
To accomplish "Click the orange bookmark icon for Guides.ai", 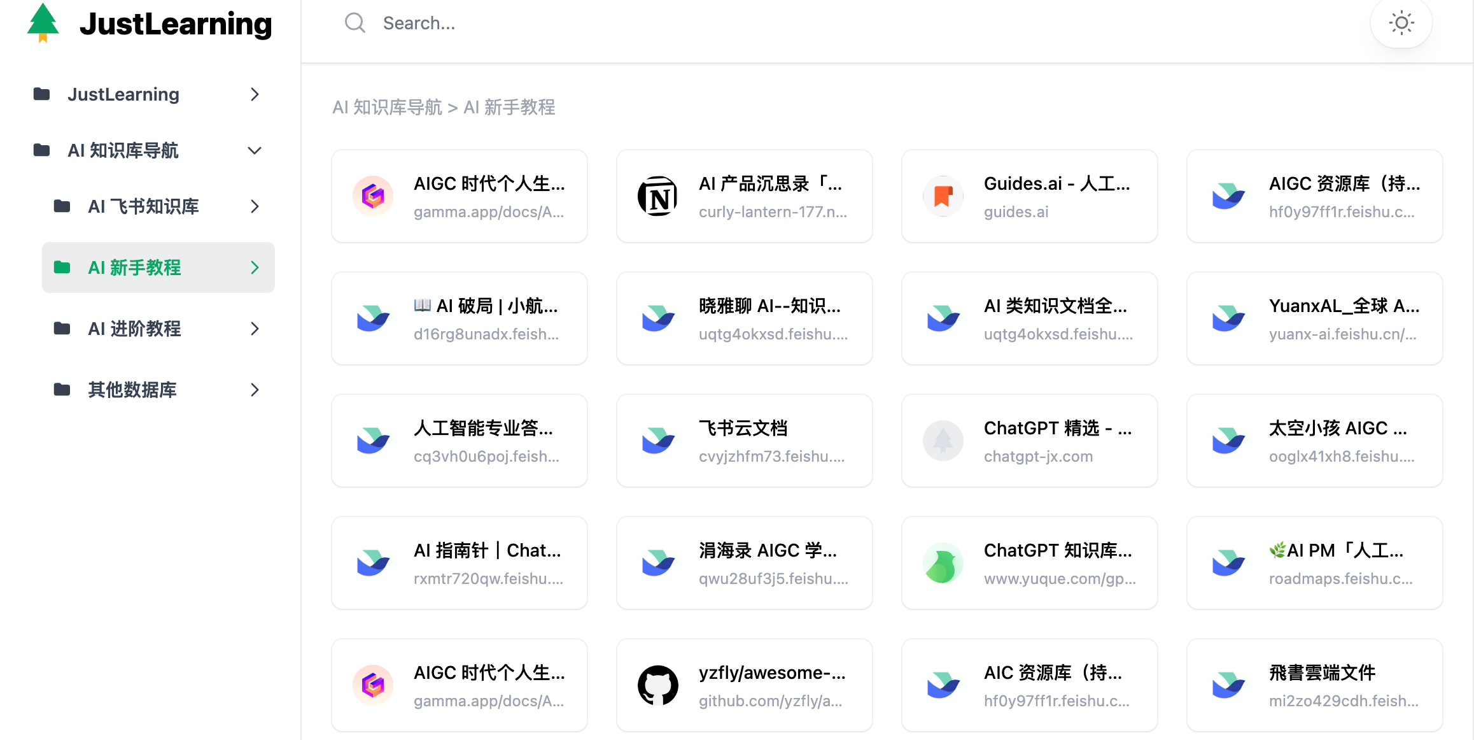I will tap(943, 196).
